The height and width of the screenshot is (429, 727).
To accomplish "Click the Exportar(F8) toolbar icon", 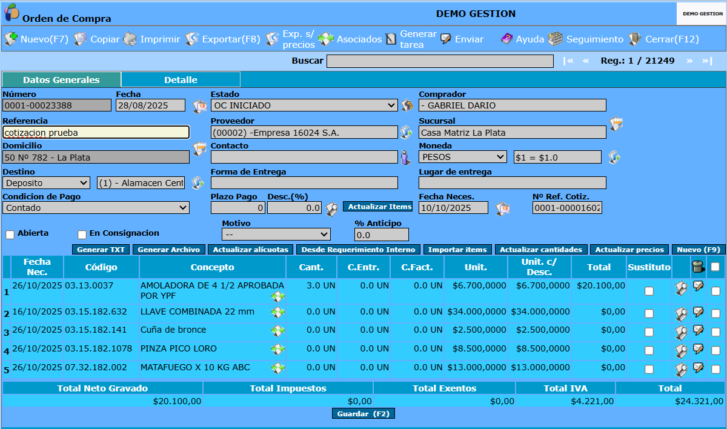I will (192, 39).
